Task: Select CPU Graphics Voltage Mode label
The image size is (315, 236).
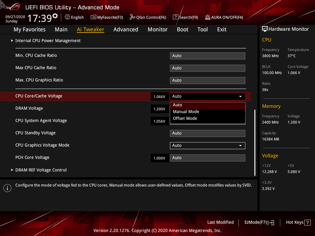Action: 42,145
